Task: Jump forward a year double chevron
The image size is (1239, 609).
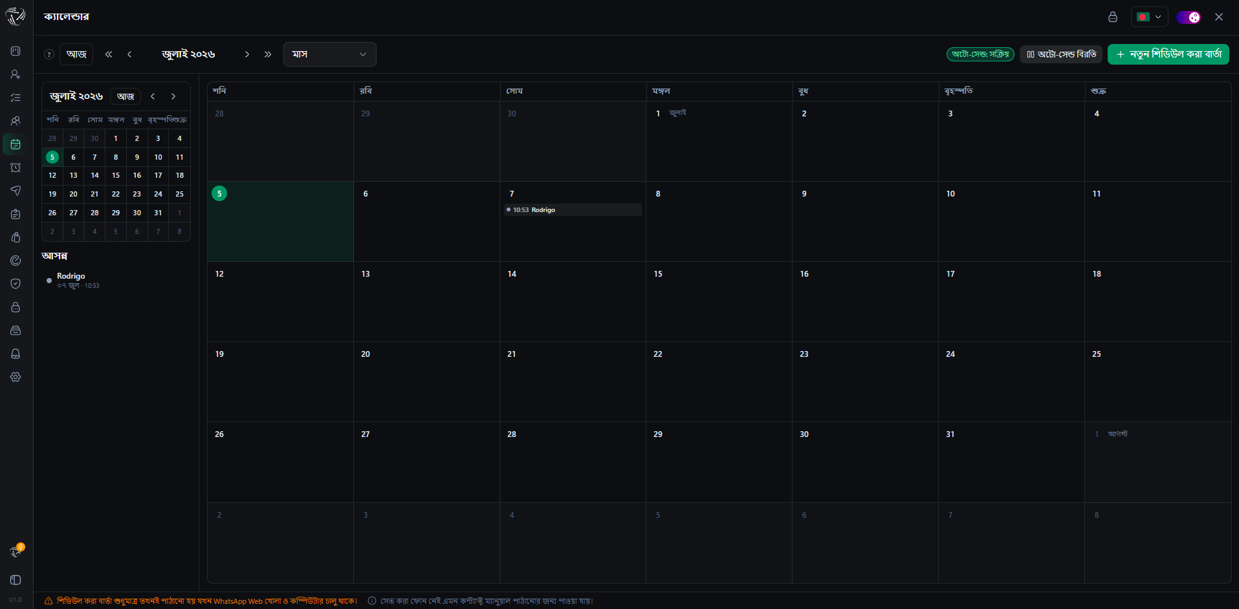Action: point(267,54)
